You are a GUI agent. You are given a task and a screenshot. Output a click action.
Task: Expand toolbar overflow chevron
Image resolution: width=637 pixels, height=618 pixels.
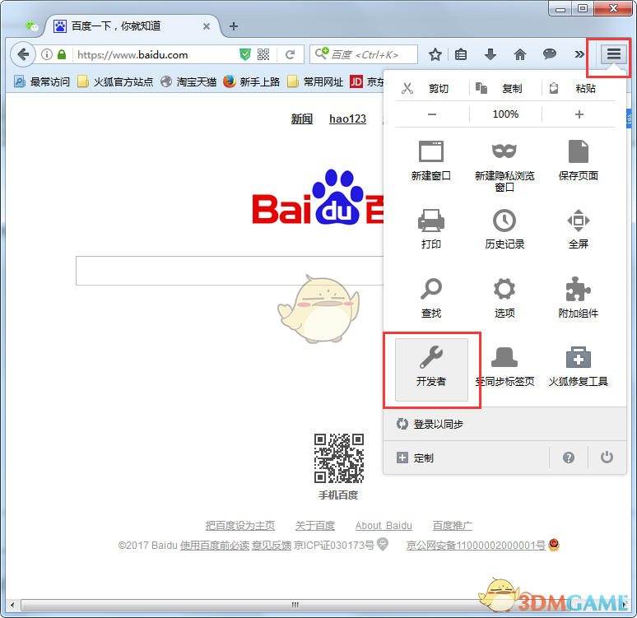[579, 54]
